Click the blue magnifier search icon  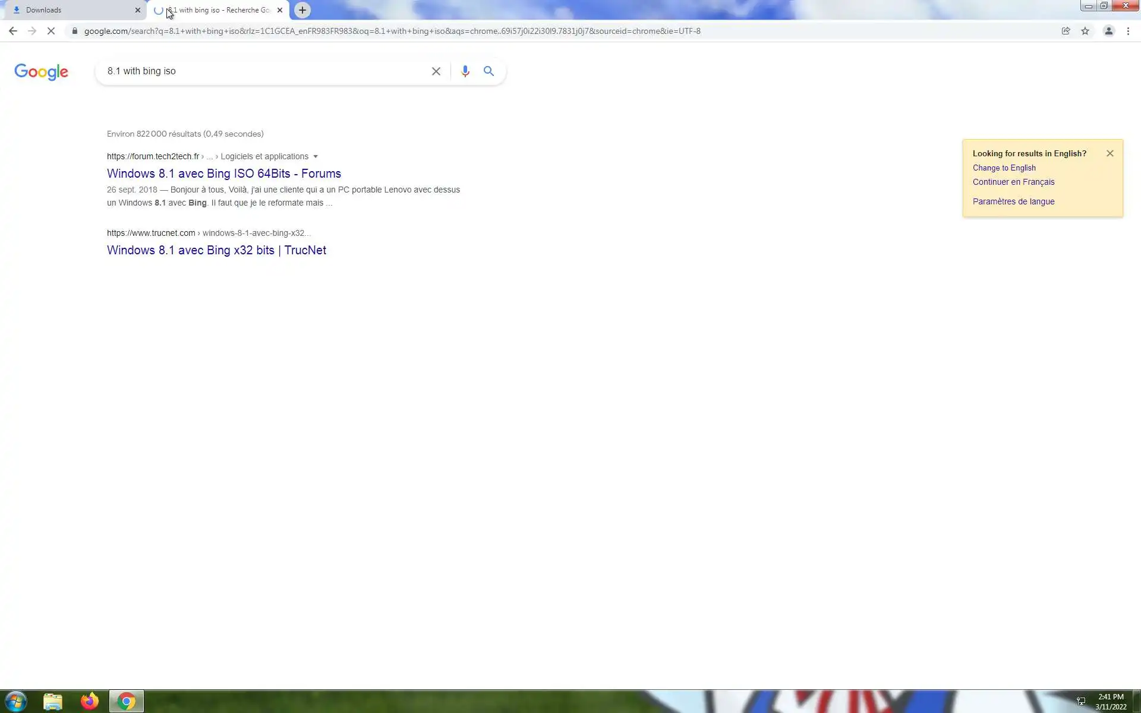click(x=488, y=71)
